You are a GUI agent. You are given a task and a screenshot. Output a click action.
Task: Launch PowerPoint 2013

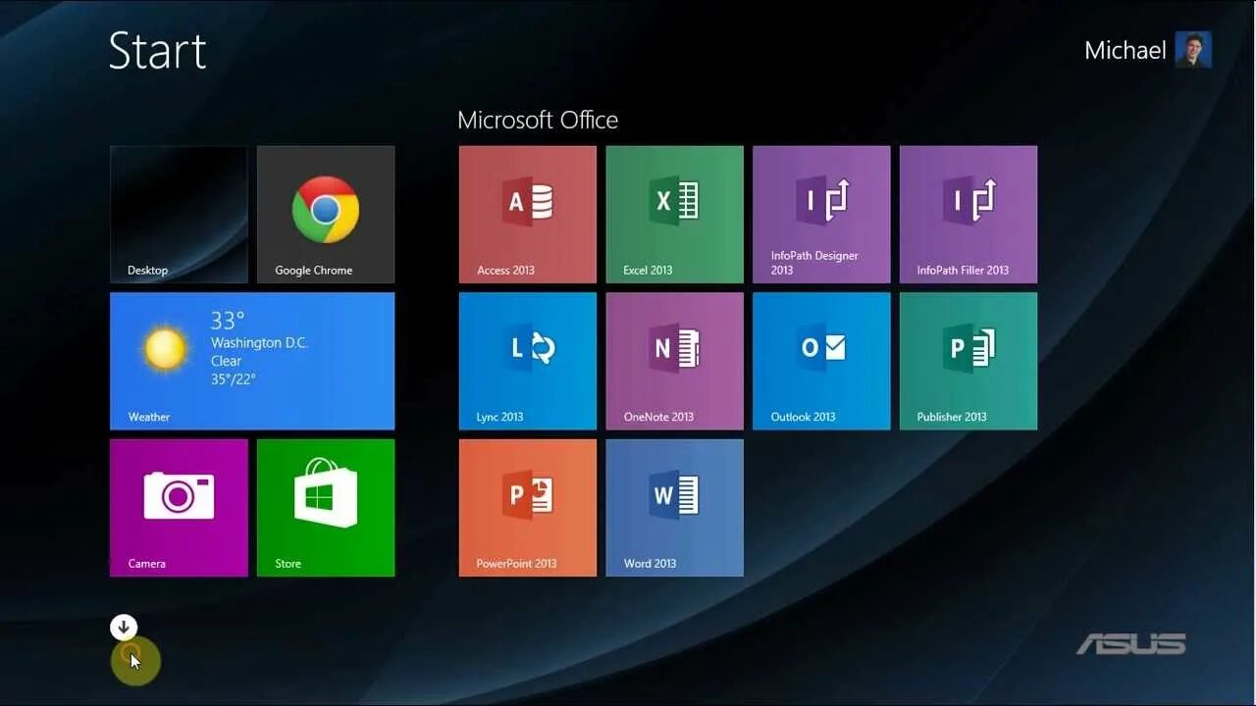pos(528,508)
